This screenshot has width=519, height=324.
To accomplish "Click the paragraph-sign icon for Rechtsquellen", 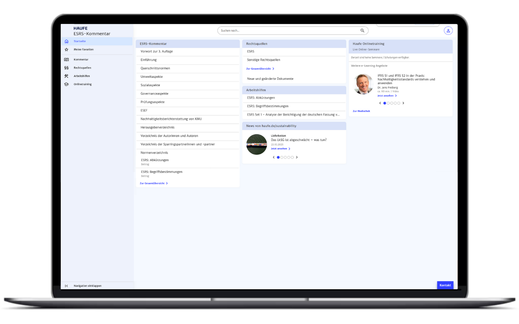I will 66,68.
